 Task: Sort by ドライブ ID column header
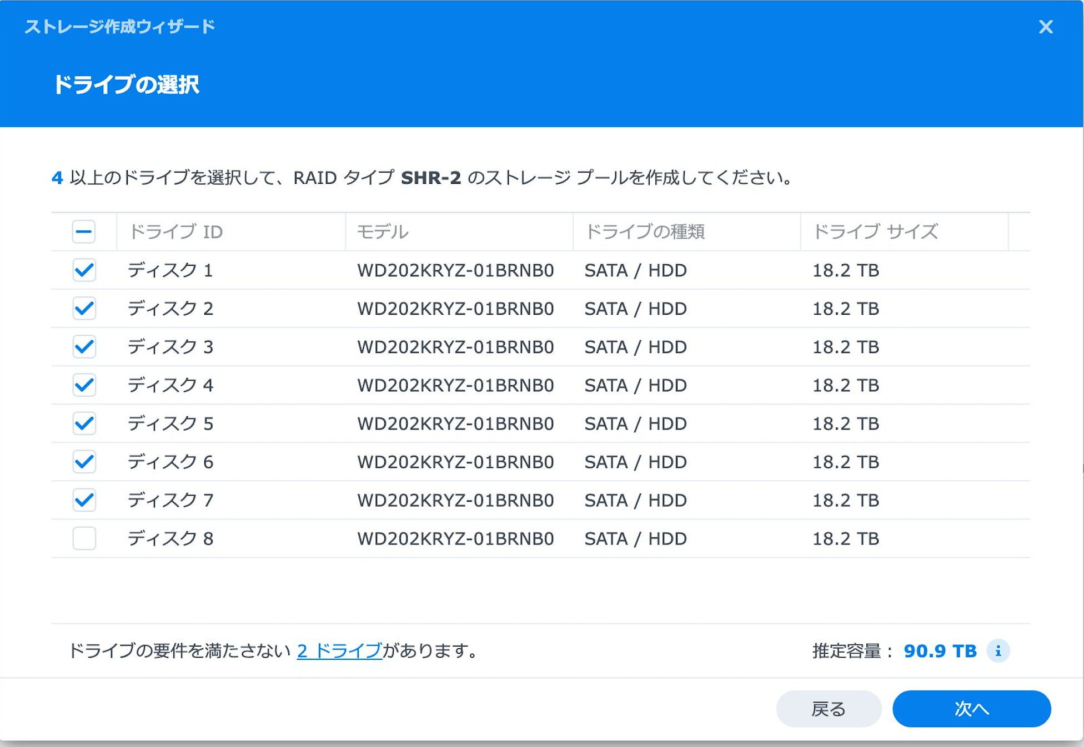[x=175, y=231]
